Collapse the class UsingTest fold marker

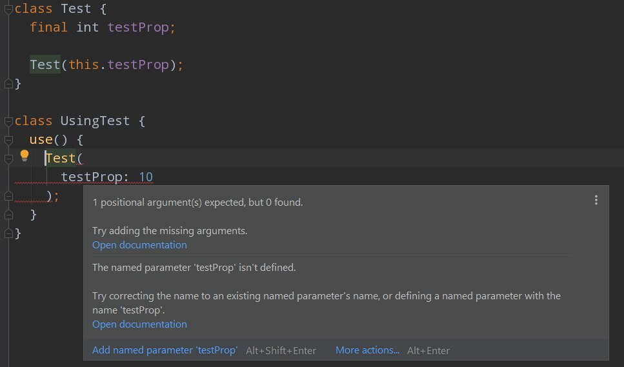8,121
